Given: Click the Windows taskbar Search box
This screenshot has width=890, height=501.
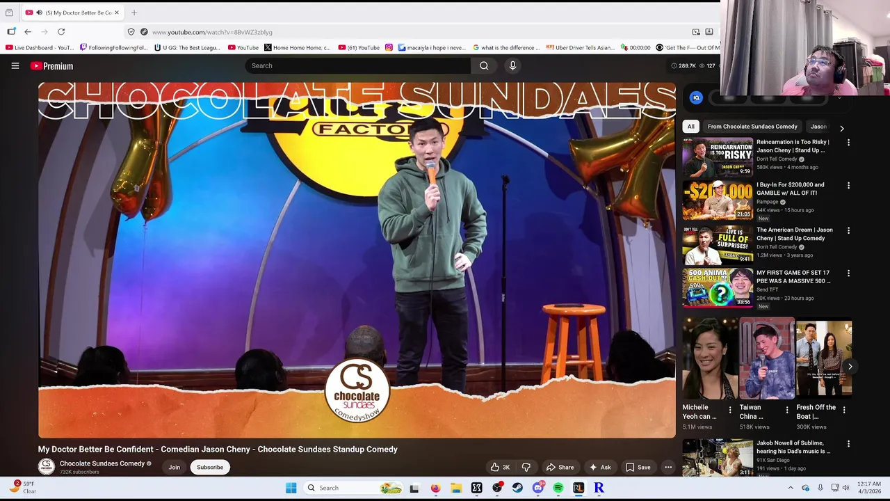Looking at the screenshot, I should point(355,488).
